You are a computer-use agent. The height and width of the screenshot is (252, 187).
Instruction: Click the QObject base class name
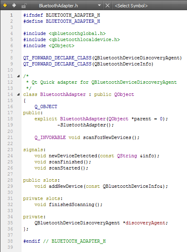pyautogui.click(x=124, y=94)
